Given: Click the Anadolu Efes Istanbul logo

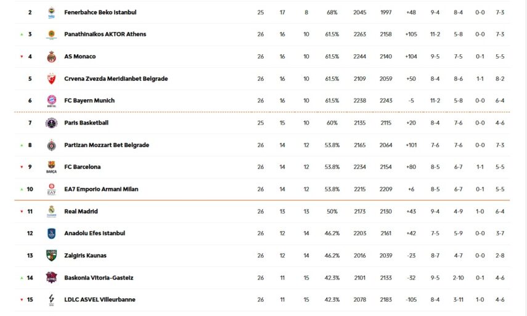Looking at the screenshot, I should click(x=52, y=233).
